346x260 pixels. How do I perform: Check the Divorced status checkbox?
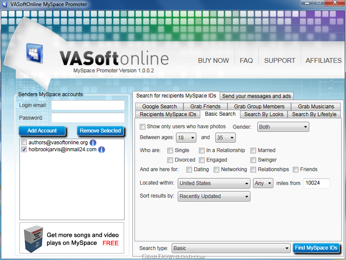170,160
